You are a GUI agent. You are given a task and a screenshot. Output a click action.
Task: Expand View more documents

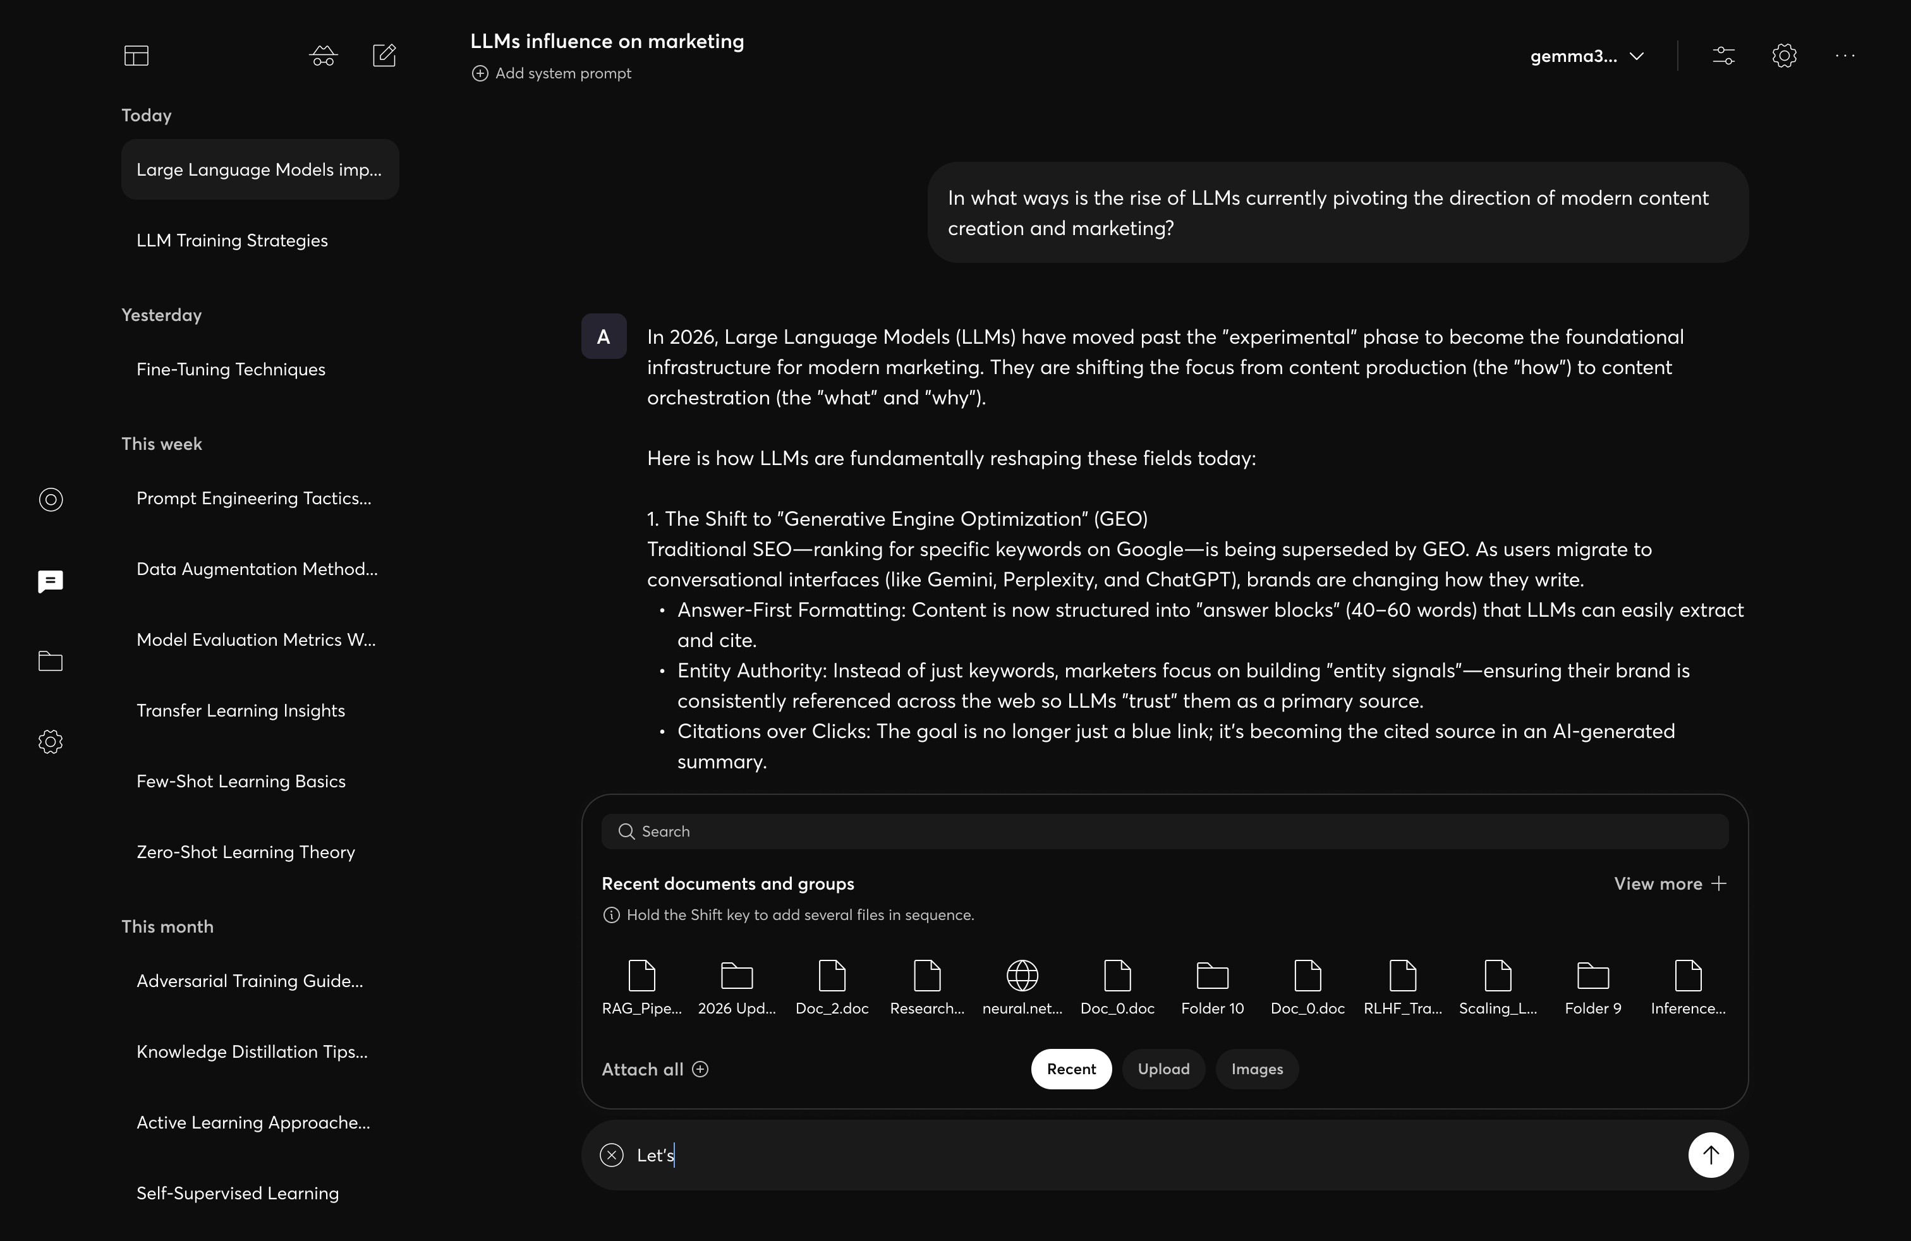pos(1670,884)
